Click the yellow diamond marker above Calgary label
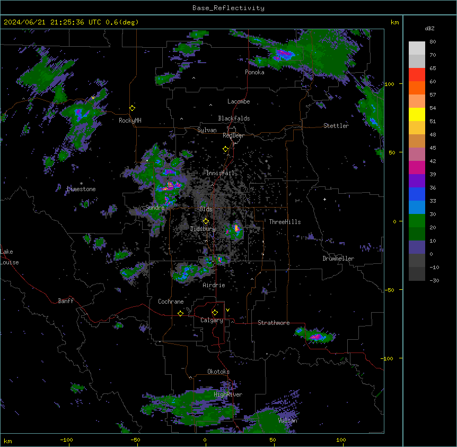Viewport: 457px width, 447px height. tap(215, 313)
